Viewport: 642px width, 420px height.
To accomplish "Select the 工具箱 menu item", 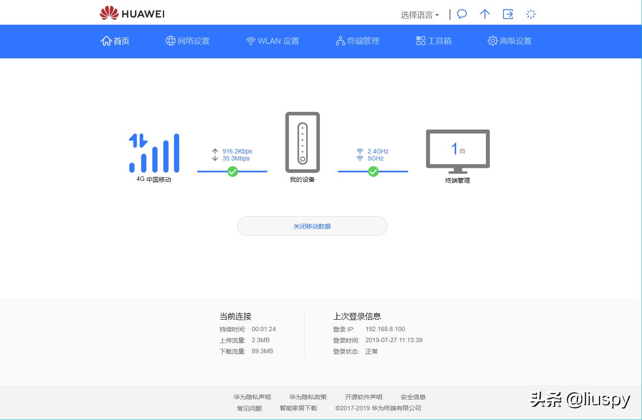I will [x=433, y=41].
